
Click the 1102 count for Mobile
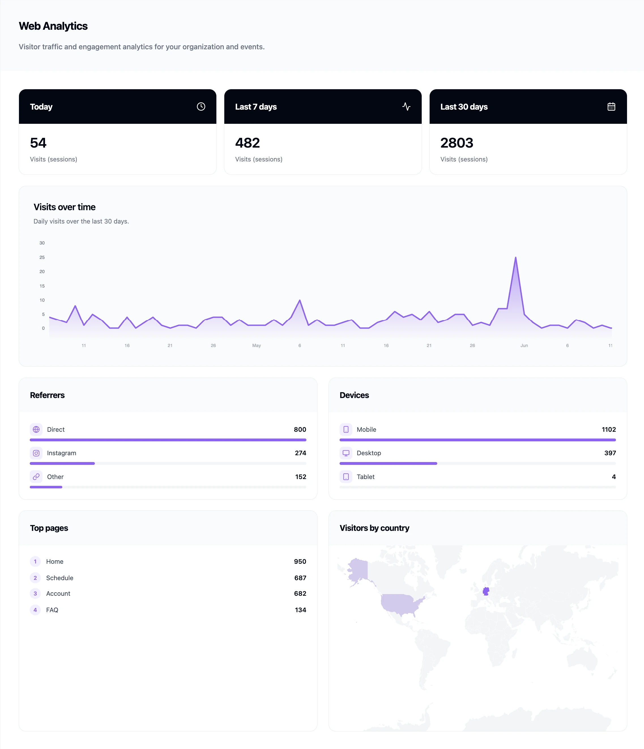coord(609,429)
